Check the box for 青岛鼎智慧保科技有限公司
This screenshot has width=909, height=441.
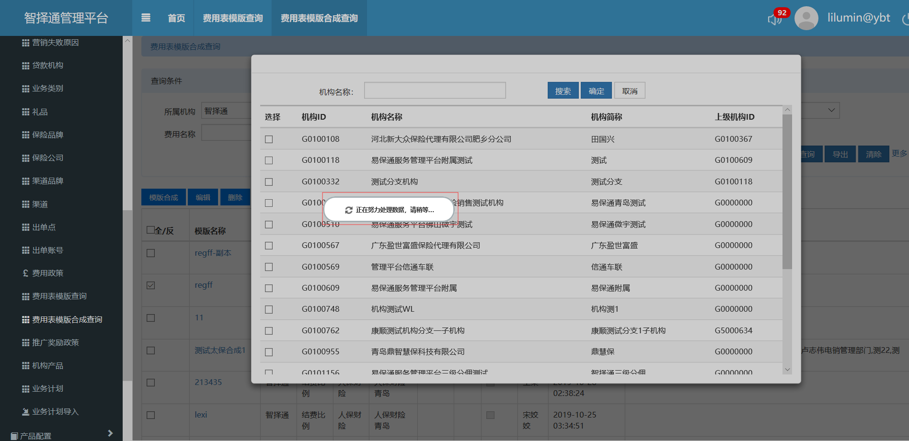point(269,352)
